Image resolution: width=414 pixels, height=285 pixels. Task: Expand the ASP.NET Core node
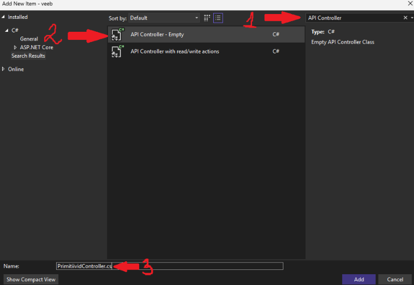pyautogui.click(x=15, y=47)
